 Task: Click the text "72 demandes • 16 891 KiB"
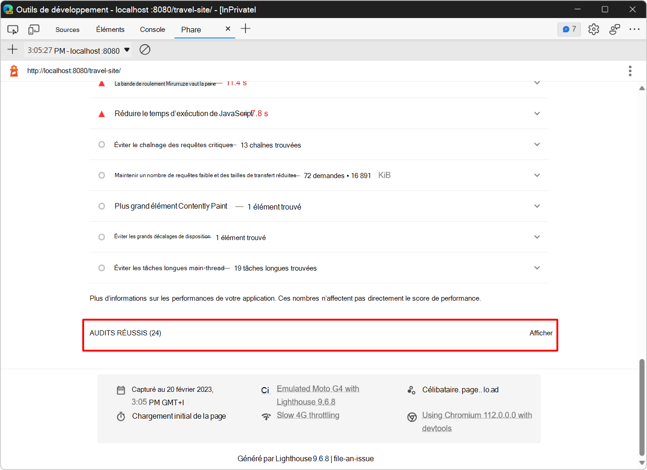(x=347, y=175)
